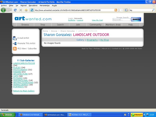This screenshot has height=117, width=156.
Task: Click the E-mail Artist icon
Action: point(15,38)
